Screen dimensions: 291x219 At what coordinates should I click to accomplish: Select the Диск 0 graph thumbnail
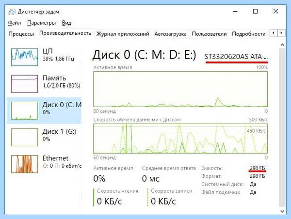pyautogui.click(x=25, y=110)
